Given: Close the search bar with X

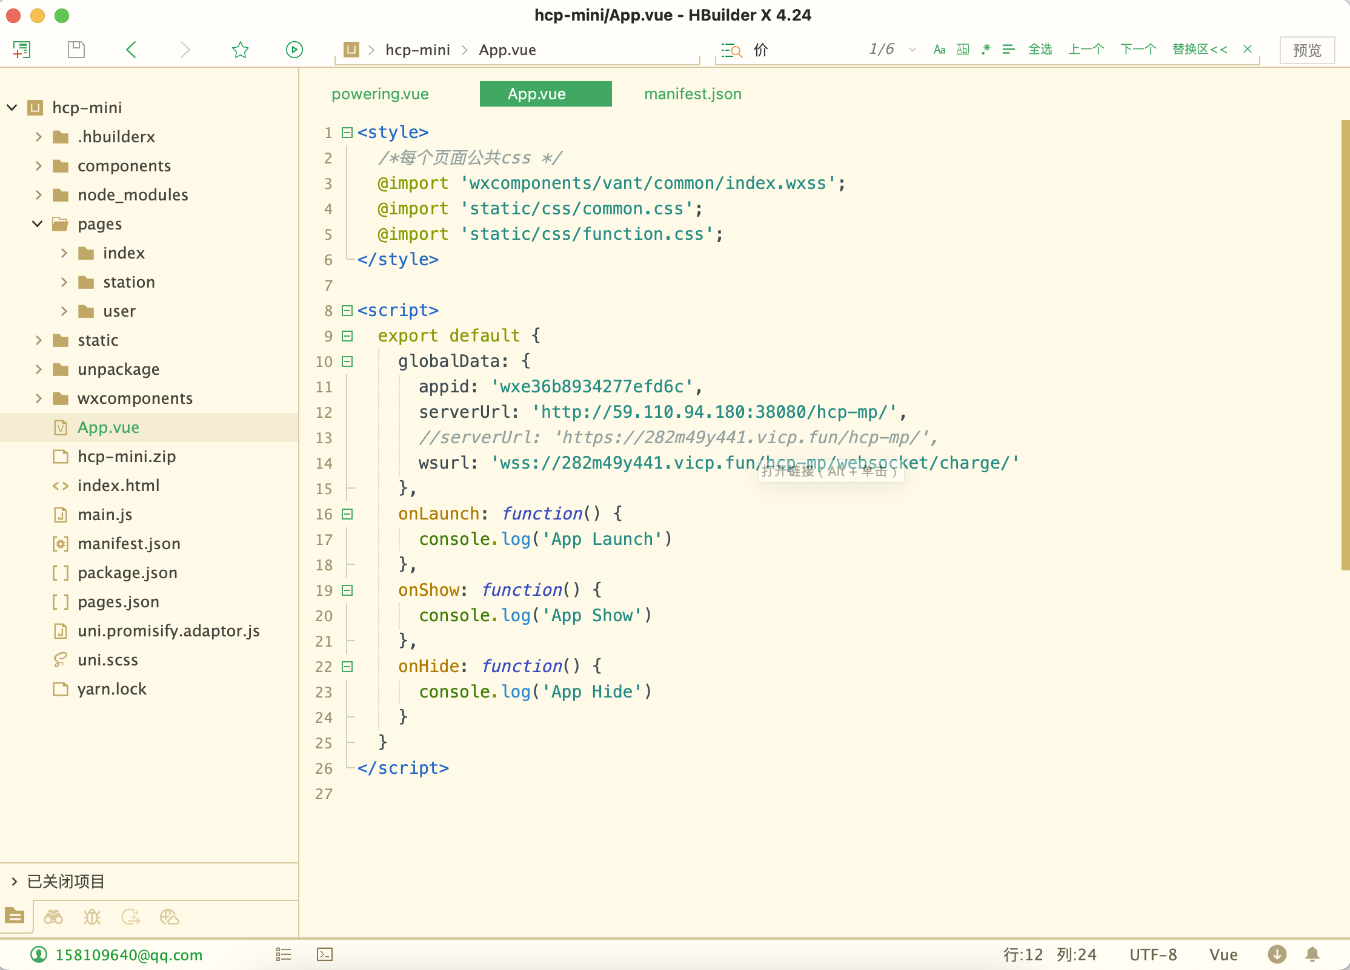Looking at the screenshot, I should click(x=1248, y=49).
